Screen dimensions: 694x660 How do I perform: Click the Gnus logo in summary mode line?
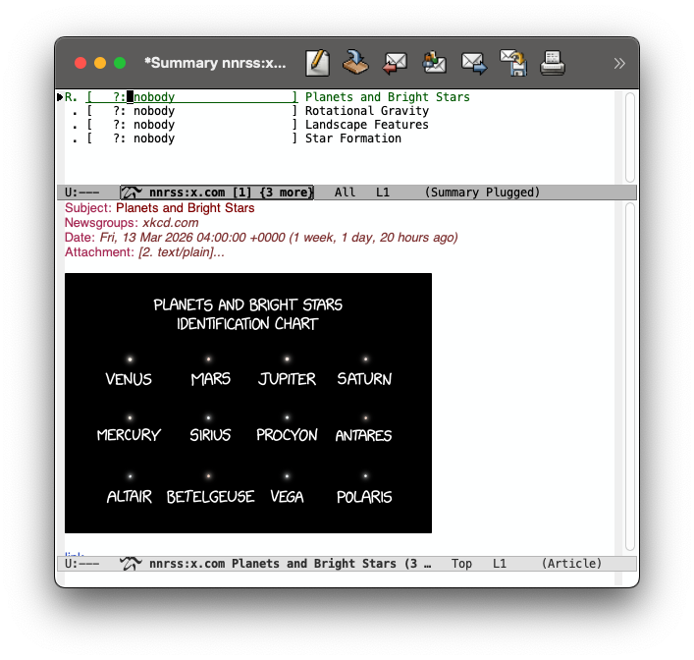[131, 192]
